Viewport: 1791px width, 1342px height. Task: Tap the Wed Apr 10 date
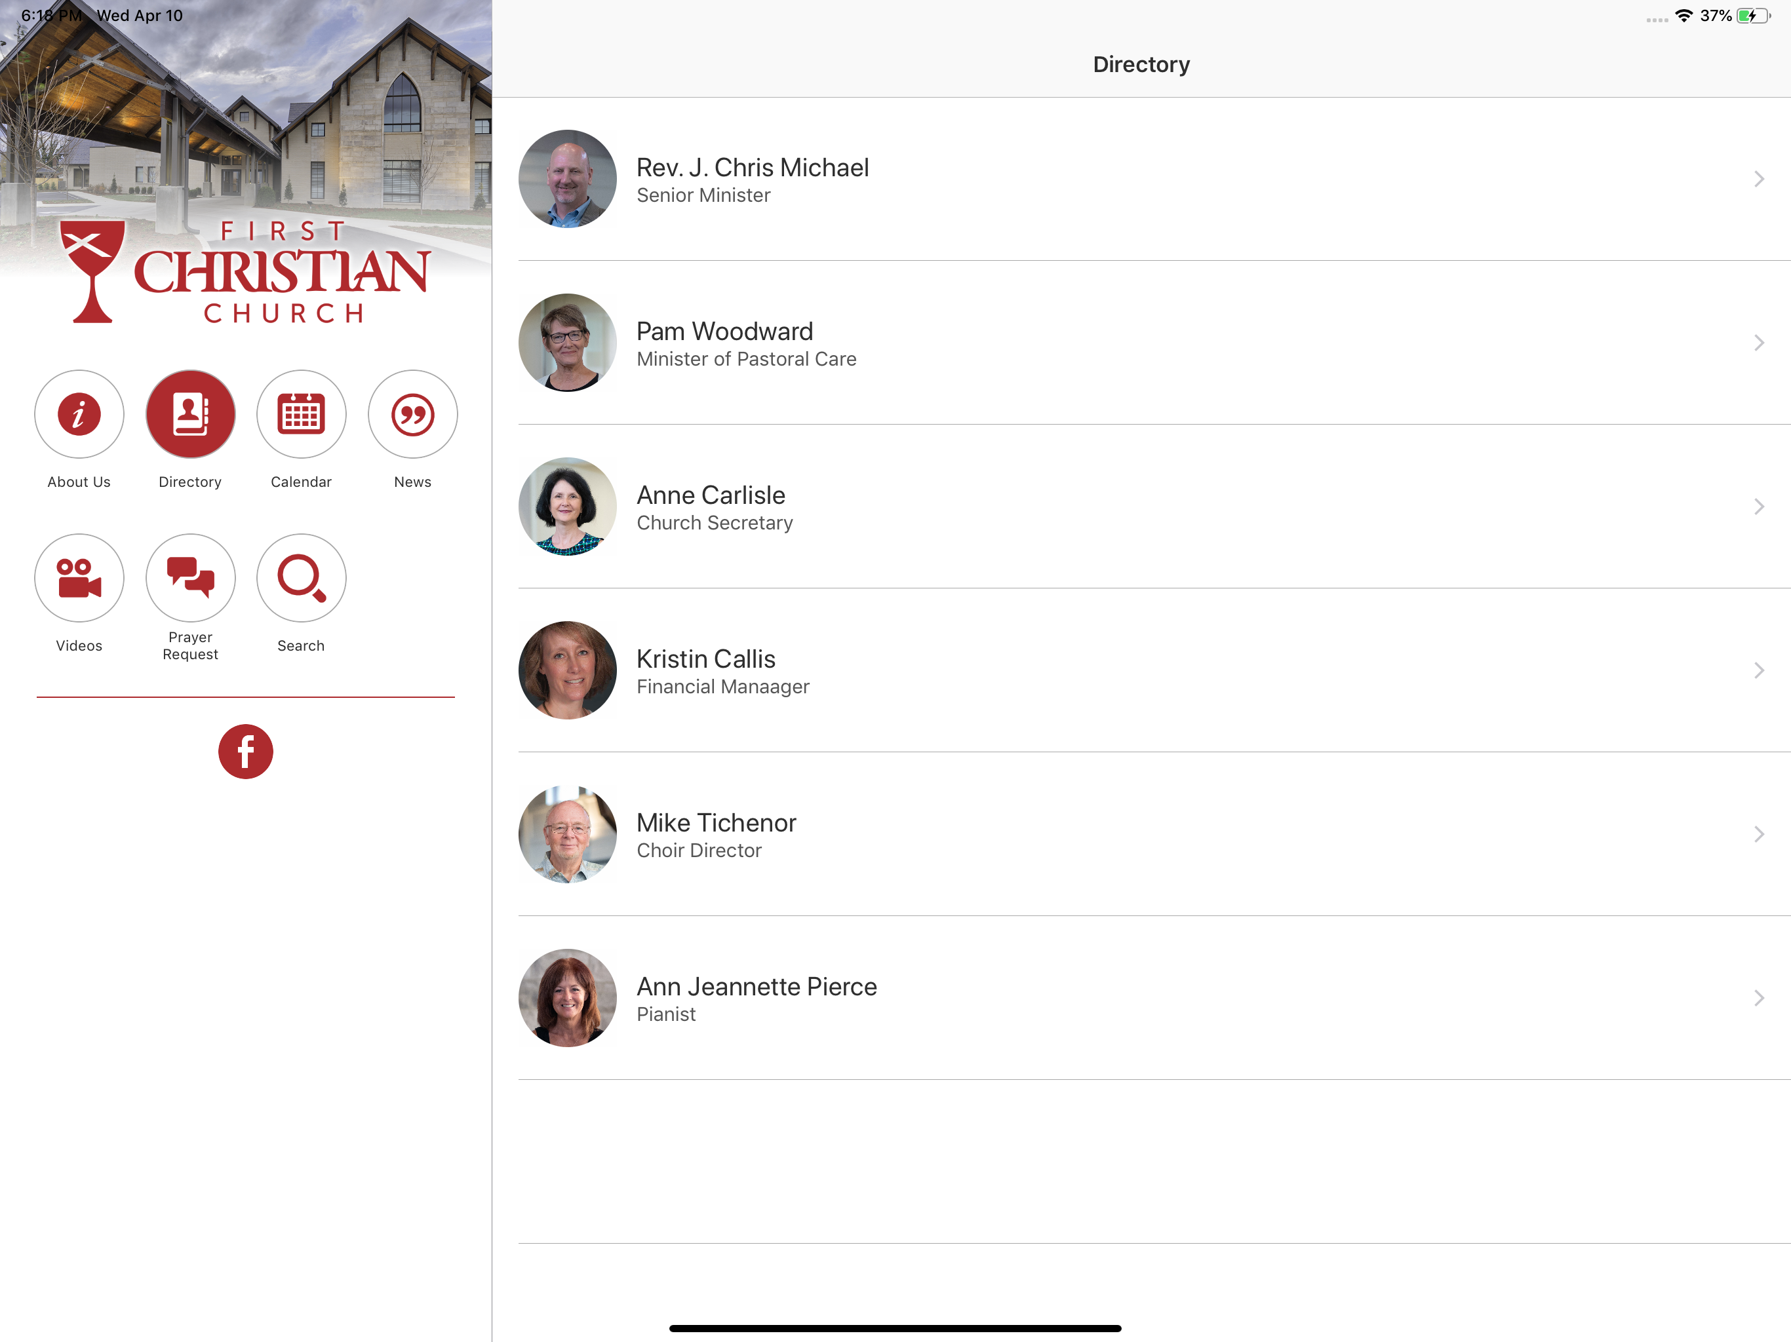pos(140,15)
